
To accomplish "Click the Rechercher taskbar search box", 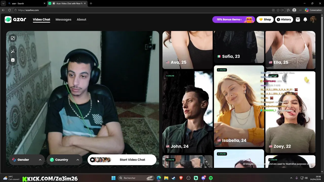I will tap(136, 178).
